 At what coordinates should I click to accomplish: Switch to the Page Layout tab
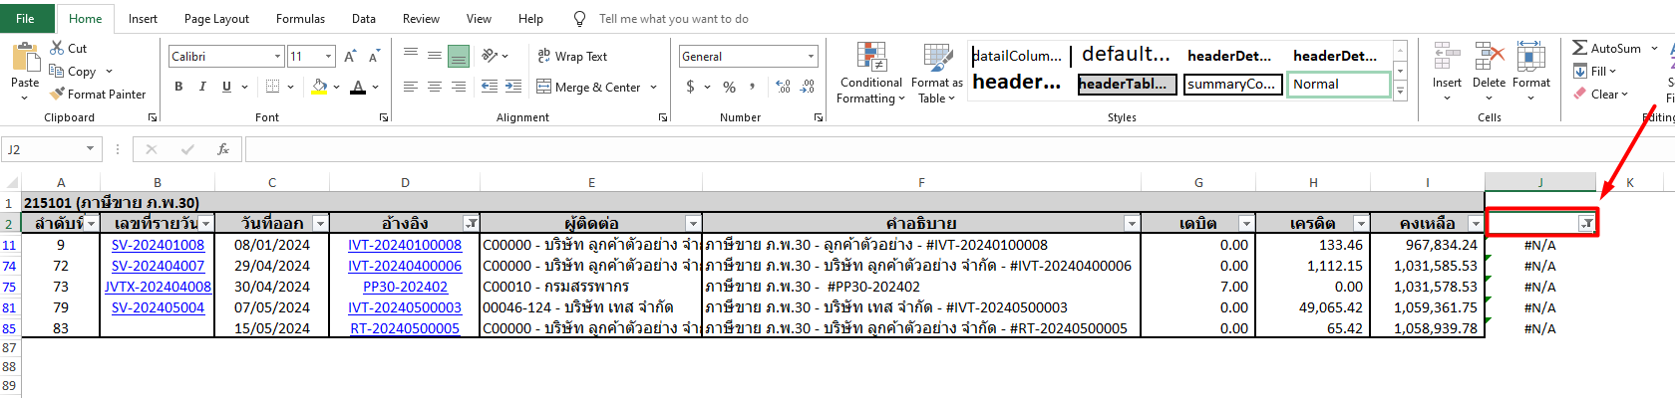[216, 18]
